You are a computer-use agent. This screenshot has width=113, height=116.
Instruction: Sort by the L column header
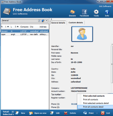[x=15, y=27]
